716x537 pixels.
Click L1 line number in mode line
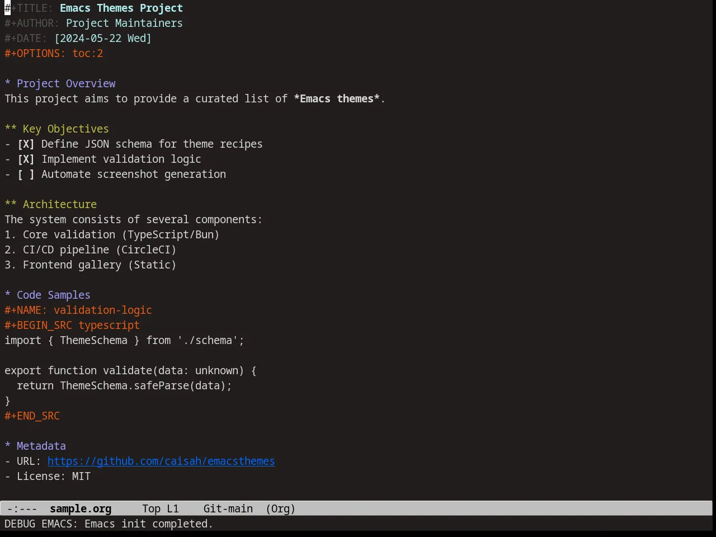173,509
